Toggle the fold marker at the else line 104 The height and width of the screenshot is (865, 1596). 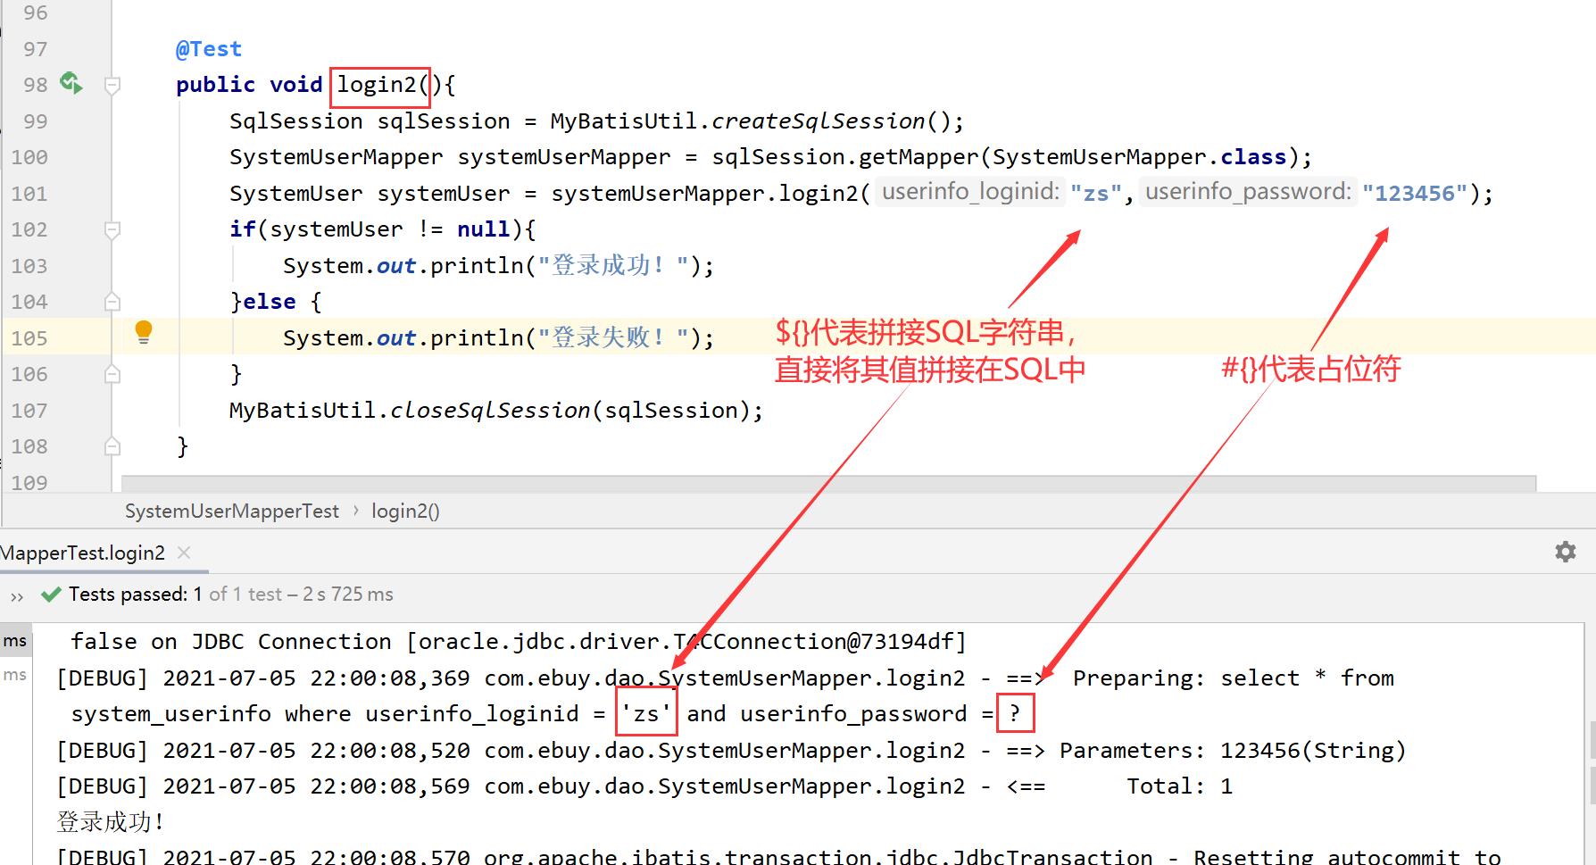point(112,302)
